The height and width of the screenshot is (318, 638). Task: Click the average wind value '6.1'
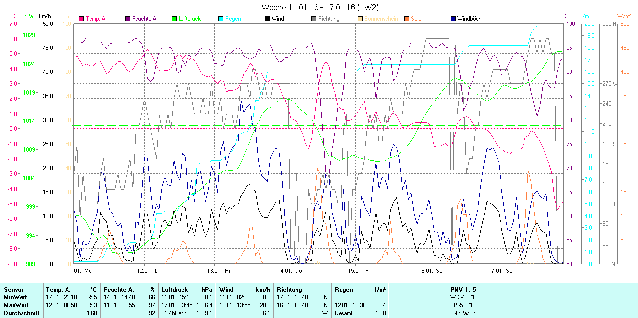coord(266,313)
